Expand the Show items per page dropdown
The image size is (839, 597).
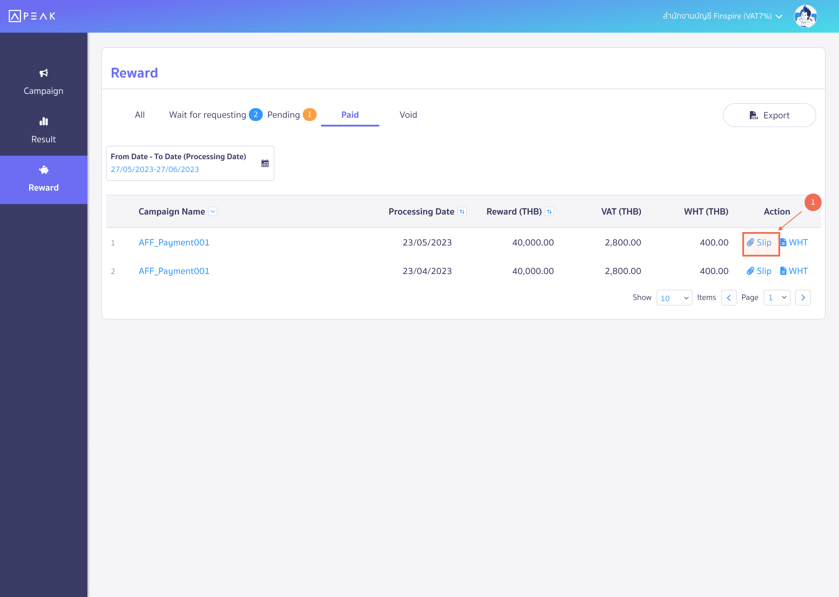674,297
